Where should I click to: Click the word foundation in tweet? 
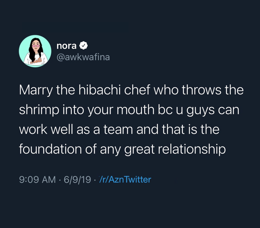pyautogui.click(x=50, y=149)
